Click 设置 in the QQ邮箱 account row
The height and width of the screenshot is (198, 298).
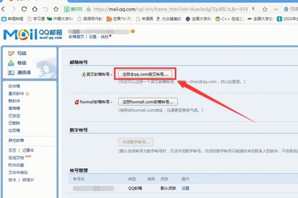[185, 188]
